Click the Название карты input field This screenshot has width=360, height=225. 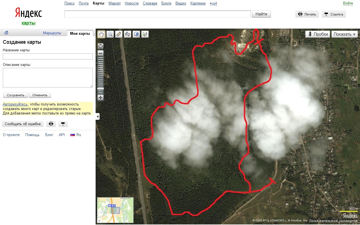48,56
